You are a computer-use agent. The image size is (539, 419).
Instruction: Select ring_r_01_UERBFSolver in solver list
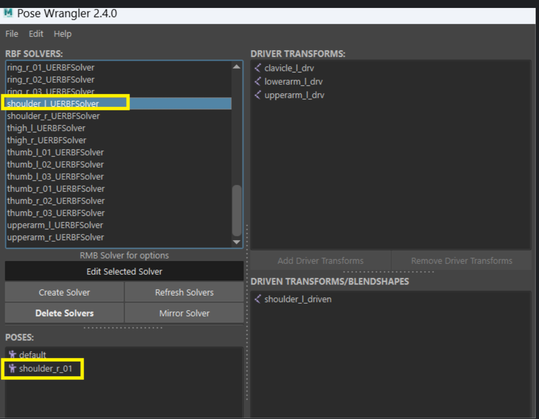point(119,68)
